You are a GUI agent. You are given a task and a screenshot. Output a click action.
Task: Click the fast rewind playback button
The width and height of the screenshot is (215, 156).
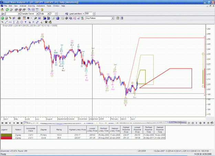click(6, 123)
